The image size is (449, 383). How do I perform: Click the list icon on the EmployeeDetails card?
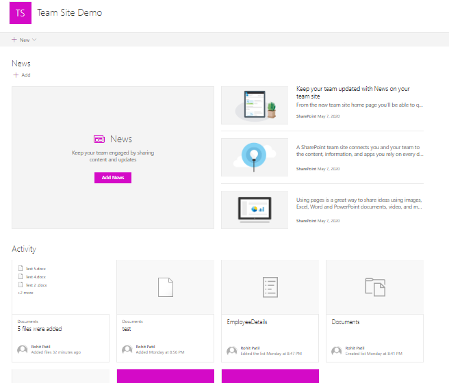tap(270, 287)
